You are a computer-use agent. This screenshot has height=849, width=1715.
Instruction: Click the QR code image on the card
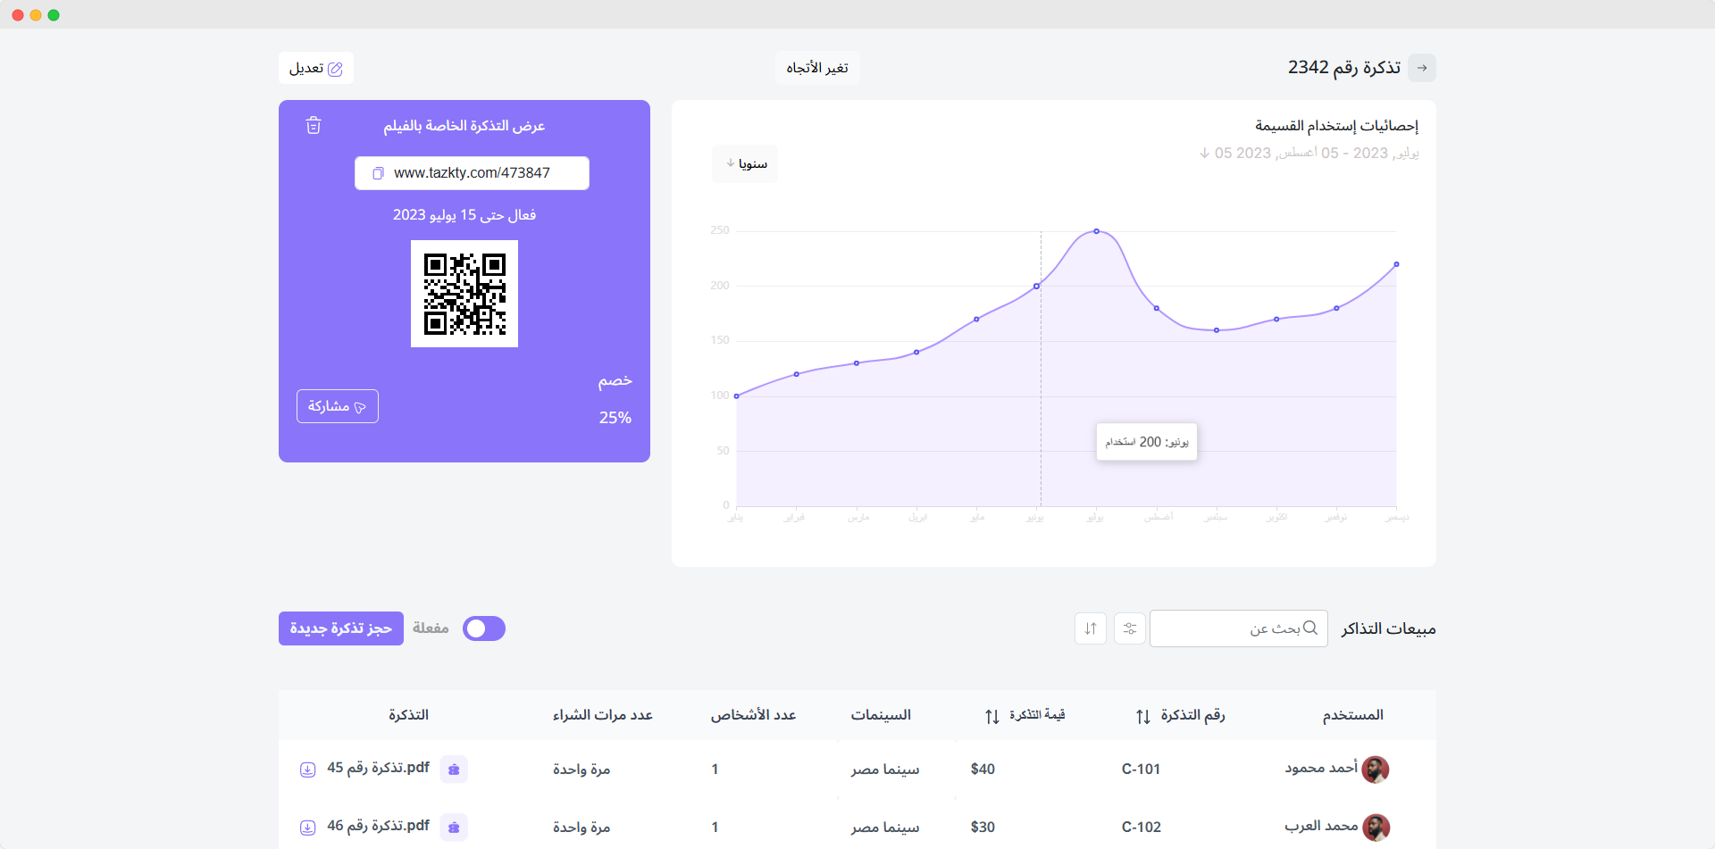pos(464,294)
